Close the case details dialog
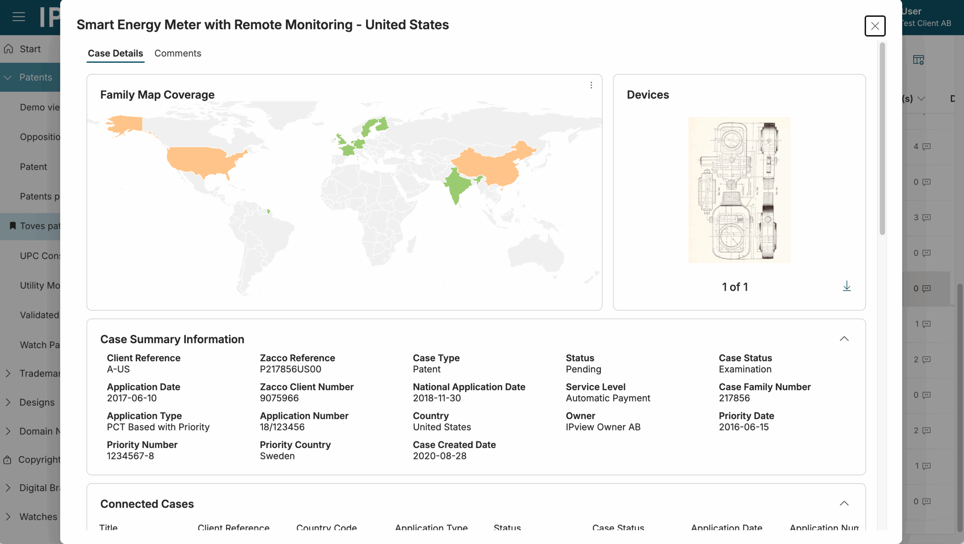This screenshot has height=544, width=964. 874,26
